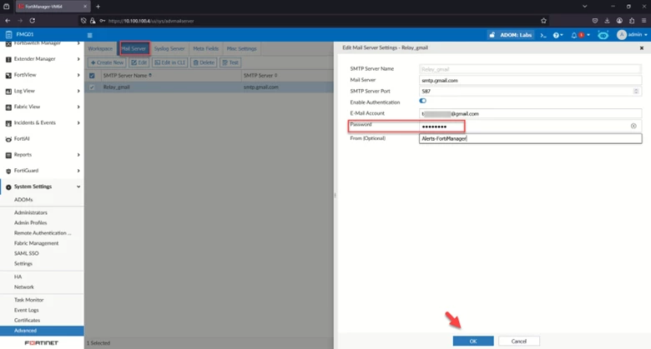Open FortiAI in sidebar
This screenshot has height=349, width=651.
pyautogui.click(x=22, y=139)
